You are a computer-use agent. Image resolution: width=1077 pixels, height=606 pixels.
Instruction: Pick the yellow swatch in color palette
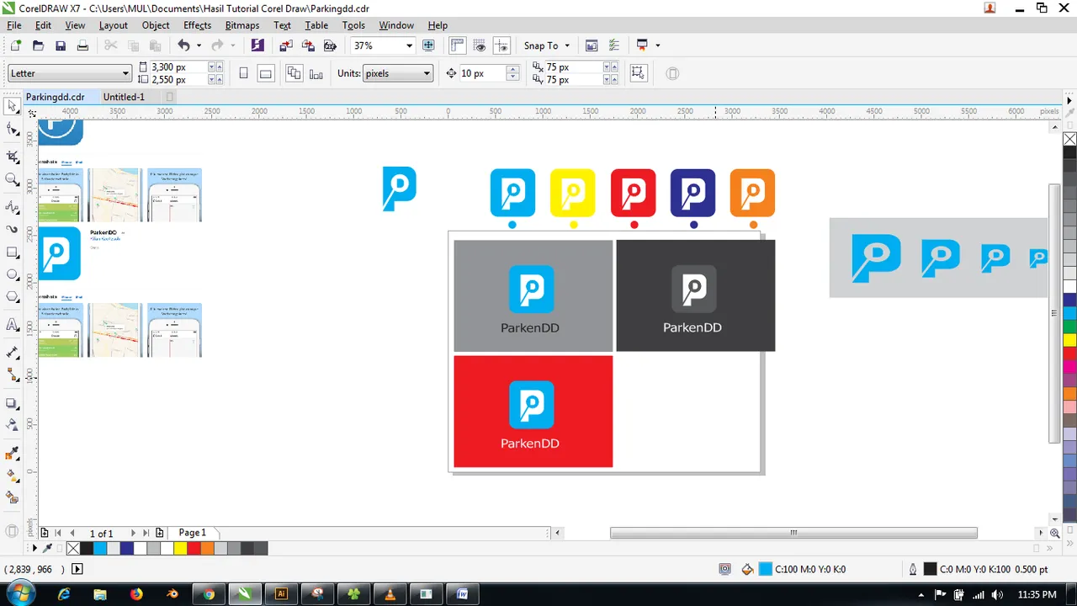pos(1069,340)
